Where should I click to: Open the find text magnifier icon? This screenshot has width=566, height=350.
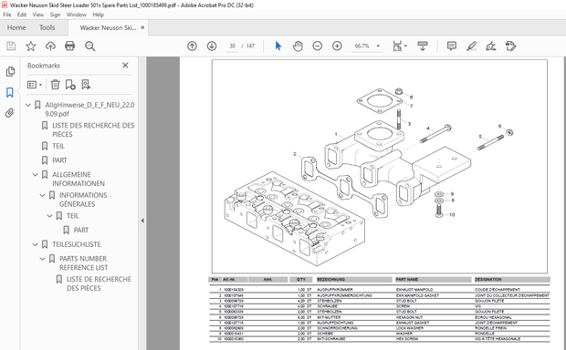tap(89, 46)
